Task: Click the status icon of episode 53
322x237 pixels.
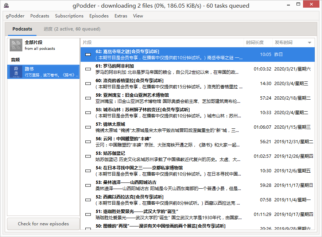Action: point(88,185)
